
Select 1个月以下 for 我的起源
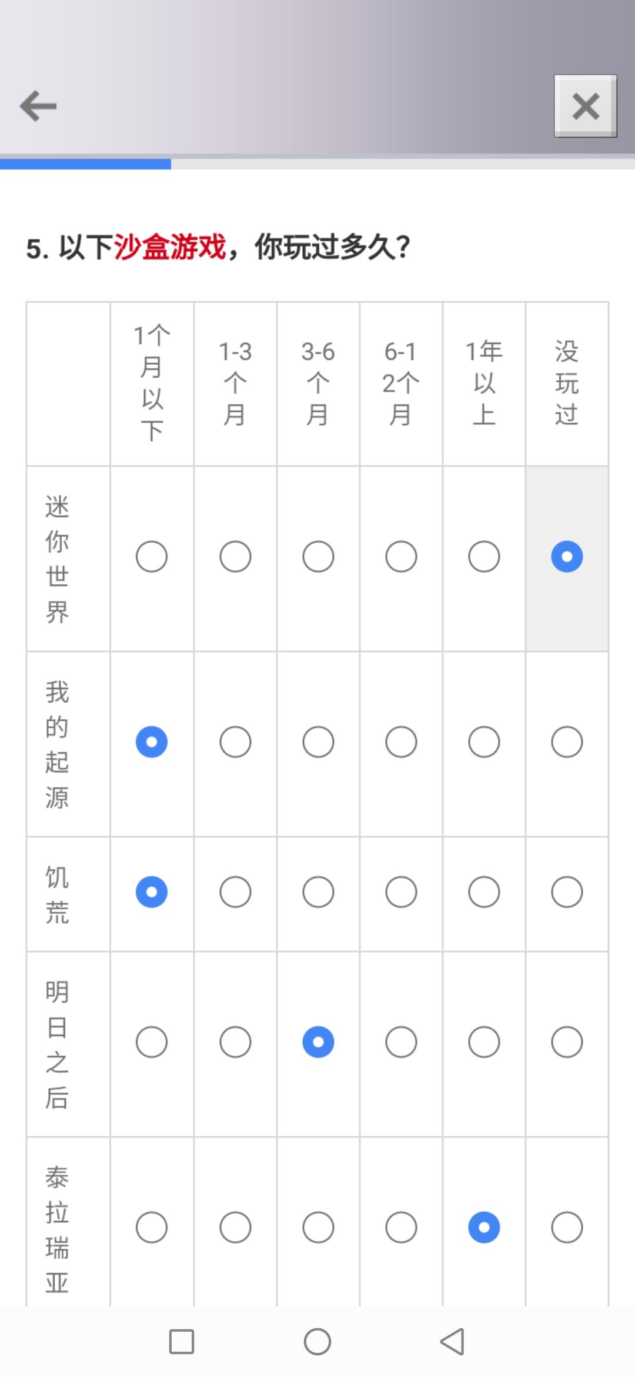tap(152, 742)
